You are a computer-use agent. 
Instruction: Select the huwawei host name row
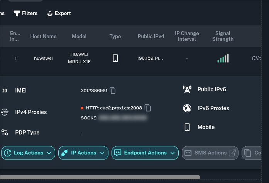coord(43,59)
